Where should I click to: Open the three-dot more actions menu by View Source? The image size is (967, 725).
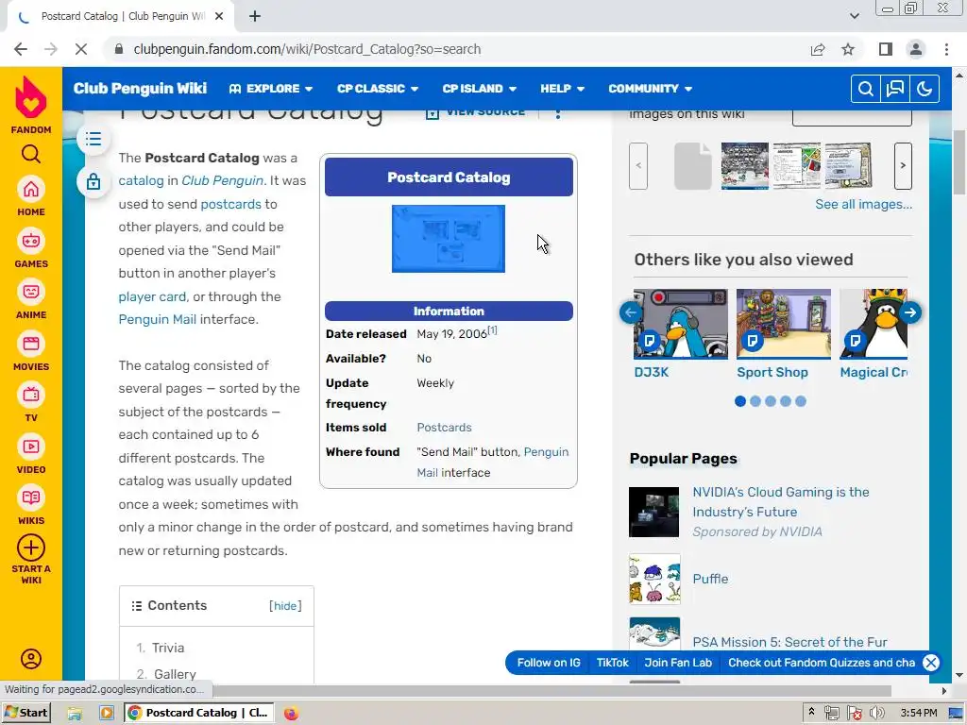(x=558, y=113)
